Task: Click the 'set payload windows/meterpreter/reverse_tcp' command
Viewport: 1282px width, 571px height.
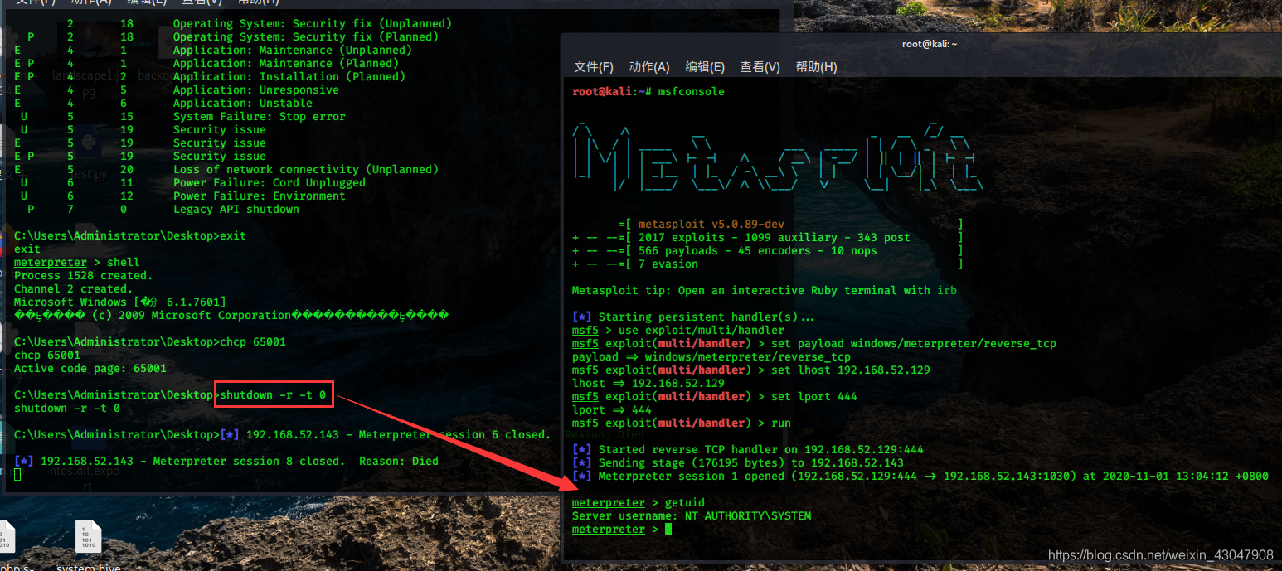Action: click(913, 343)
